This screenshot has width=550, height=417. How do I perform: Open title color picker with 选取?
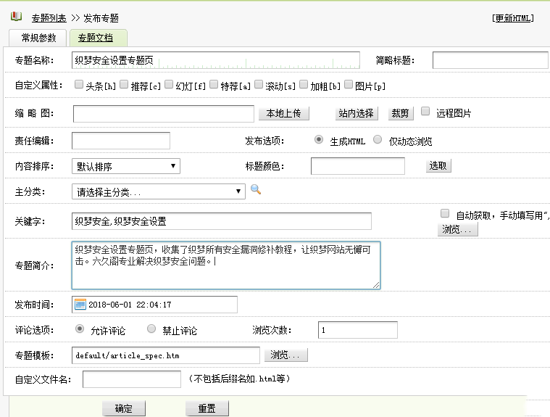438,165
